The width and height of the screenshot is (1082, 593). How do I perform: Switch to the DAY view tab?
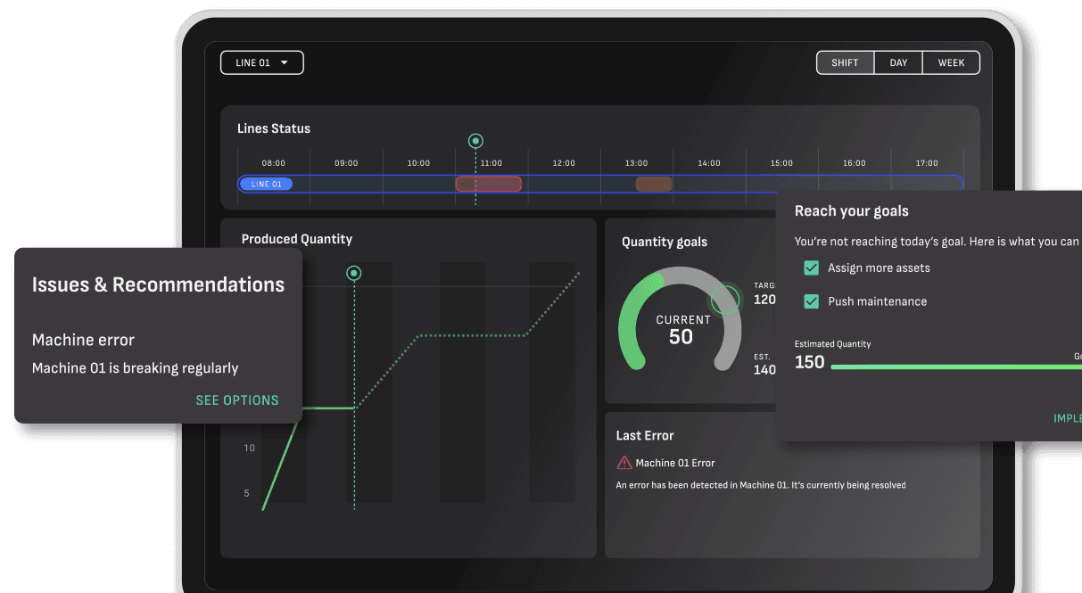[897, 62]
